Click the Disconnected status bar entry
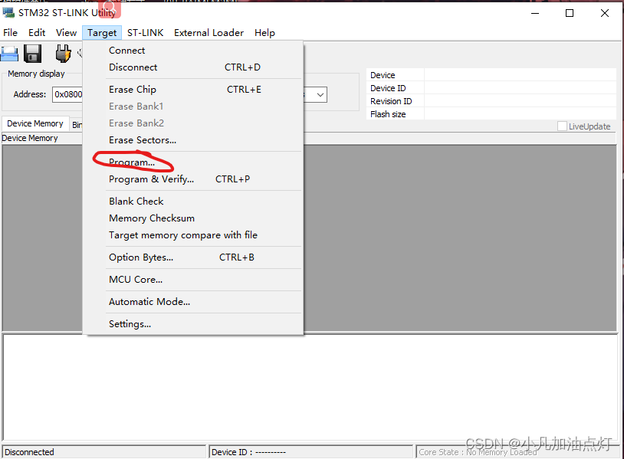The image size is (624, 459). [104, 452]
